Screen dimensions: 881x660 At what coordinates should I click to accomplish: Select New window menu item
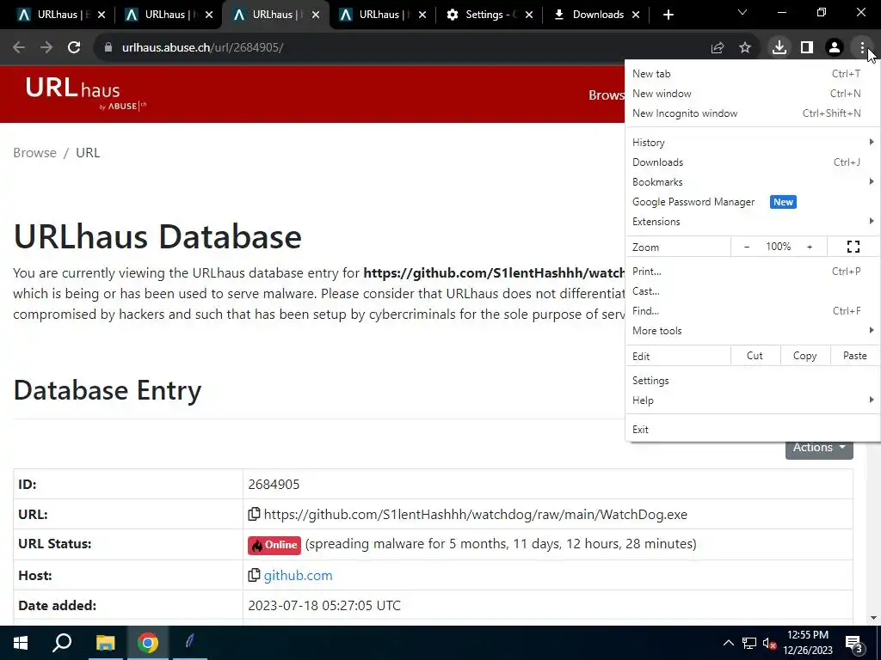752,93
